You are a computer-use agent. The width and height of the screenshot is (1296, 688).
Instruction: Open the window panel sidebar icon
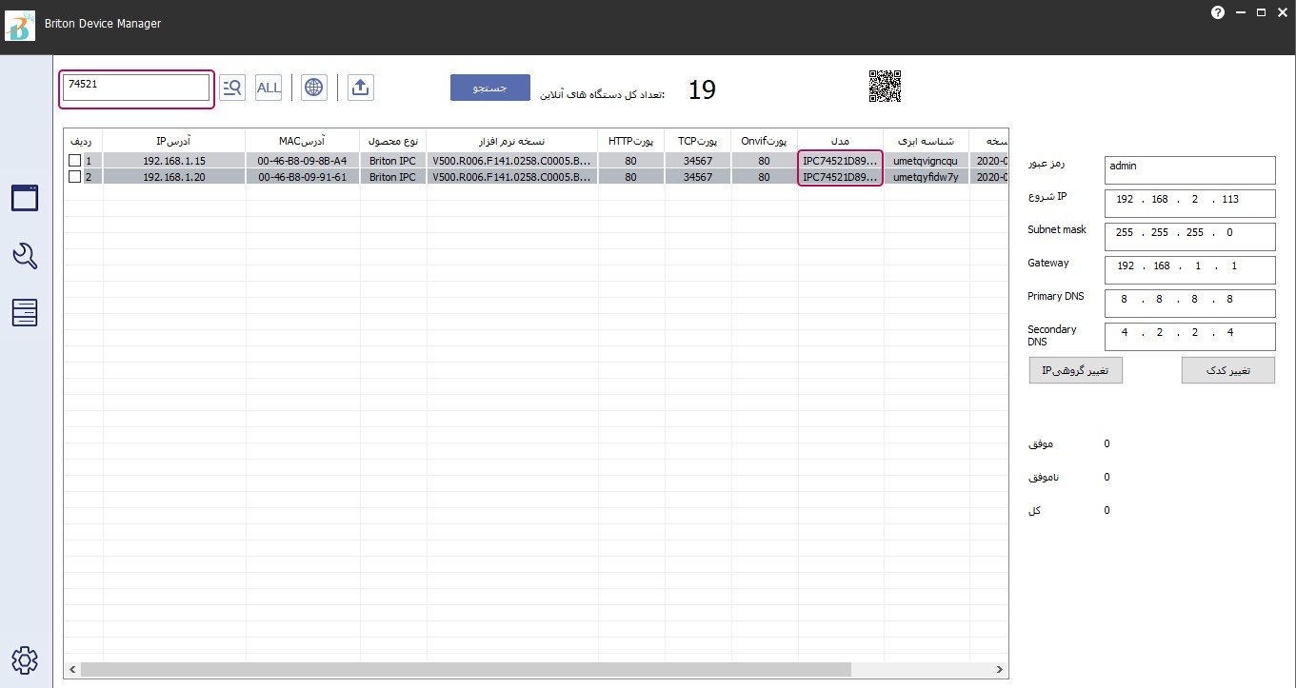(x=25, y=198)
